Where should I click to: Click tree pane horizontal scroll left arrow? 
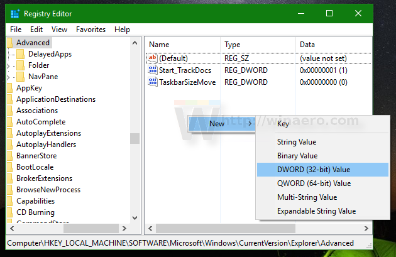click(12, 229)
